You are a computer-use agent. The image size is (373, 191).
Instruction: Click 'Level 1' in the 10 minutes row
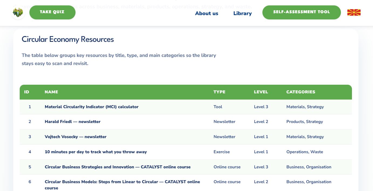click(x=261, y=152)
